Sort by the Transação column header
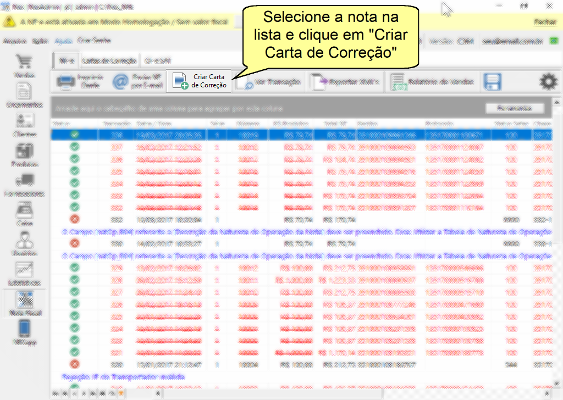 tap(117, 124)
